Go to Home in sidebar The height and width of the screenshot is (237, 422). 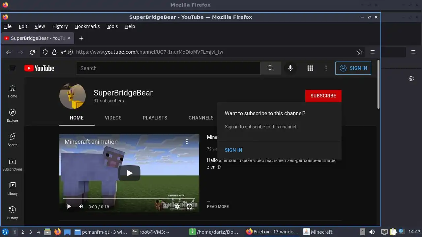coord(13,91)
